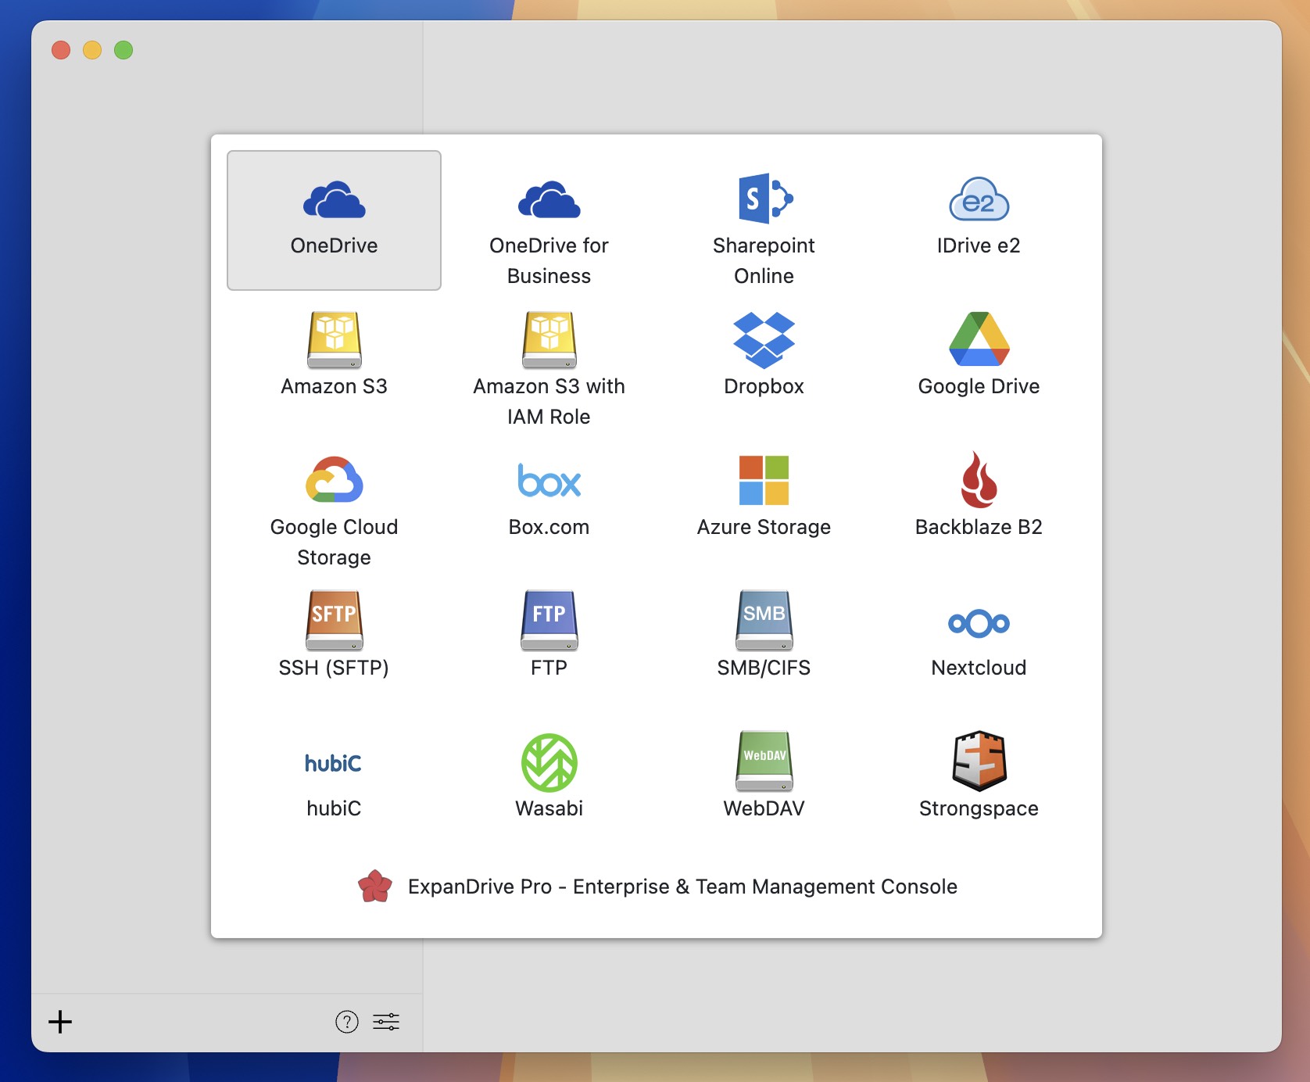Choose the SMB drive icon
This screenshot has width=1310, height=1082.
(x=764, y=620)
